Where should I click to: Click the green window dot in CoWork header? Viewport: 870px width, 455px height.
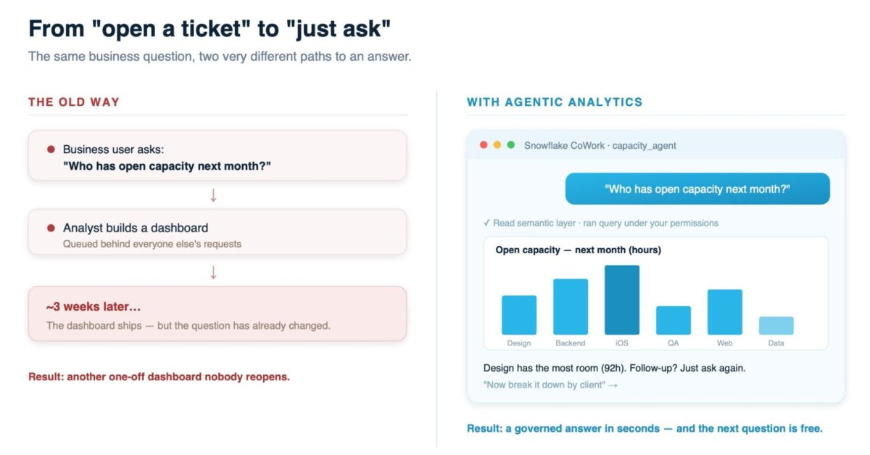(x=510, y=145)
